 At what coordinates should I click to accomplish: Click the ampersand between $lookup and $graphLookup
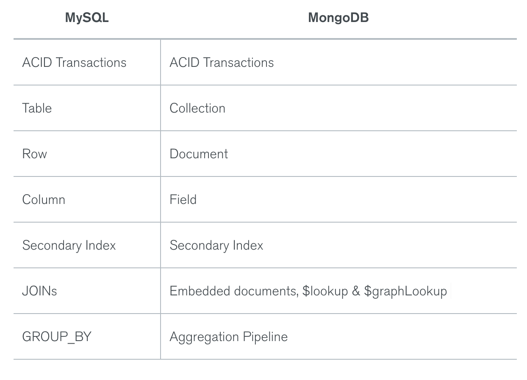(356, 291)
